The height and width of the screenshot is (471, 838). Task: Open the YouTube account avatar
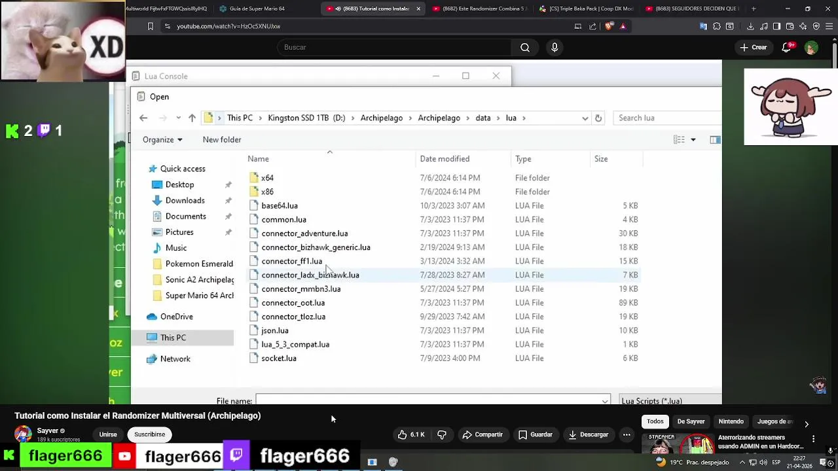[811, 48]
